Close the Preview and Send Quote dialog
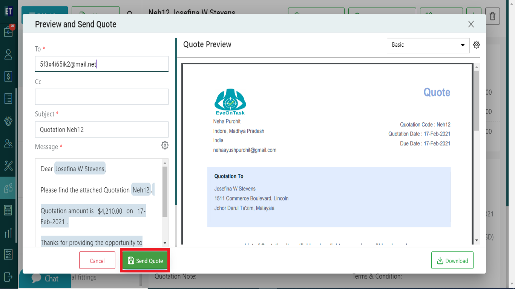The image size is (515, 289). point(471,24)
